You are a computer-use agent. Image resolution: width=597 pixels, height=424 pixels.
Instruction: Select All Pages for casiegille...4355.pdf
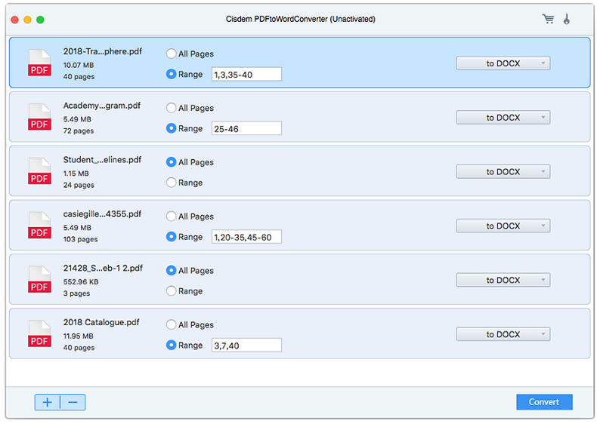(172, 217)
